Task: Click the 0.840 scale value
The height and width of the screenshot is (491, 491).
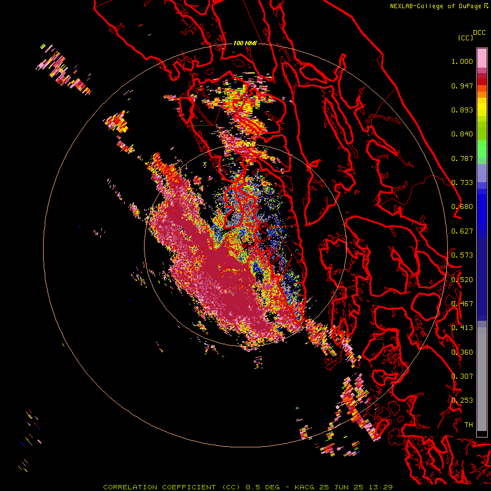Action: (462, 134)
